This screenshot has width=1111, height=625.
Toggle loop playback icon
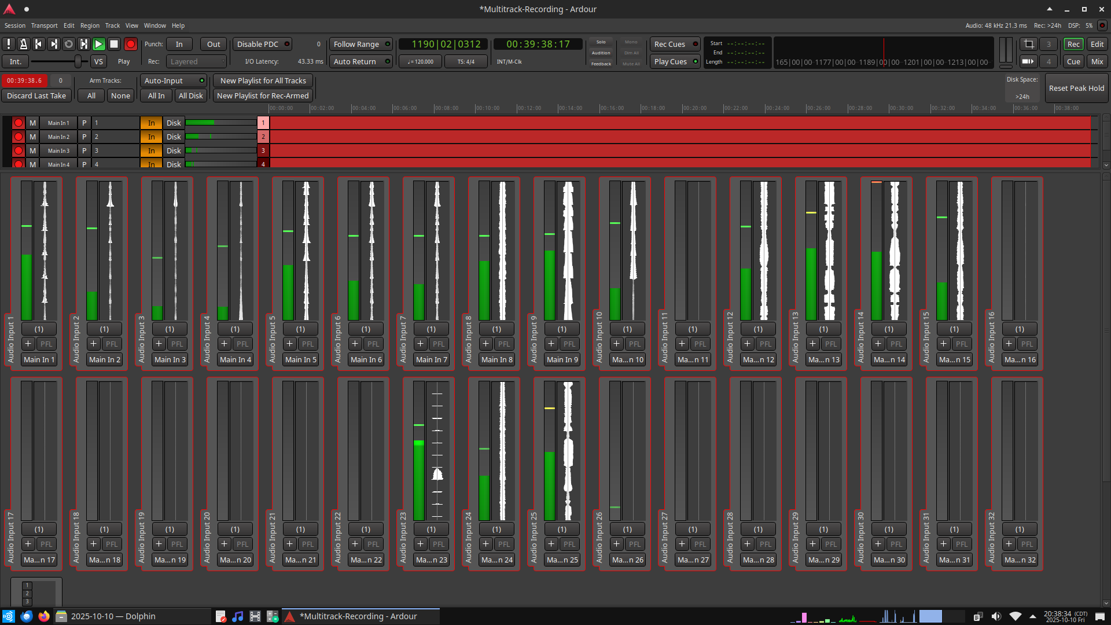69,44
